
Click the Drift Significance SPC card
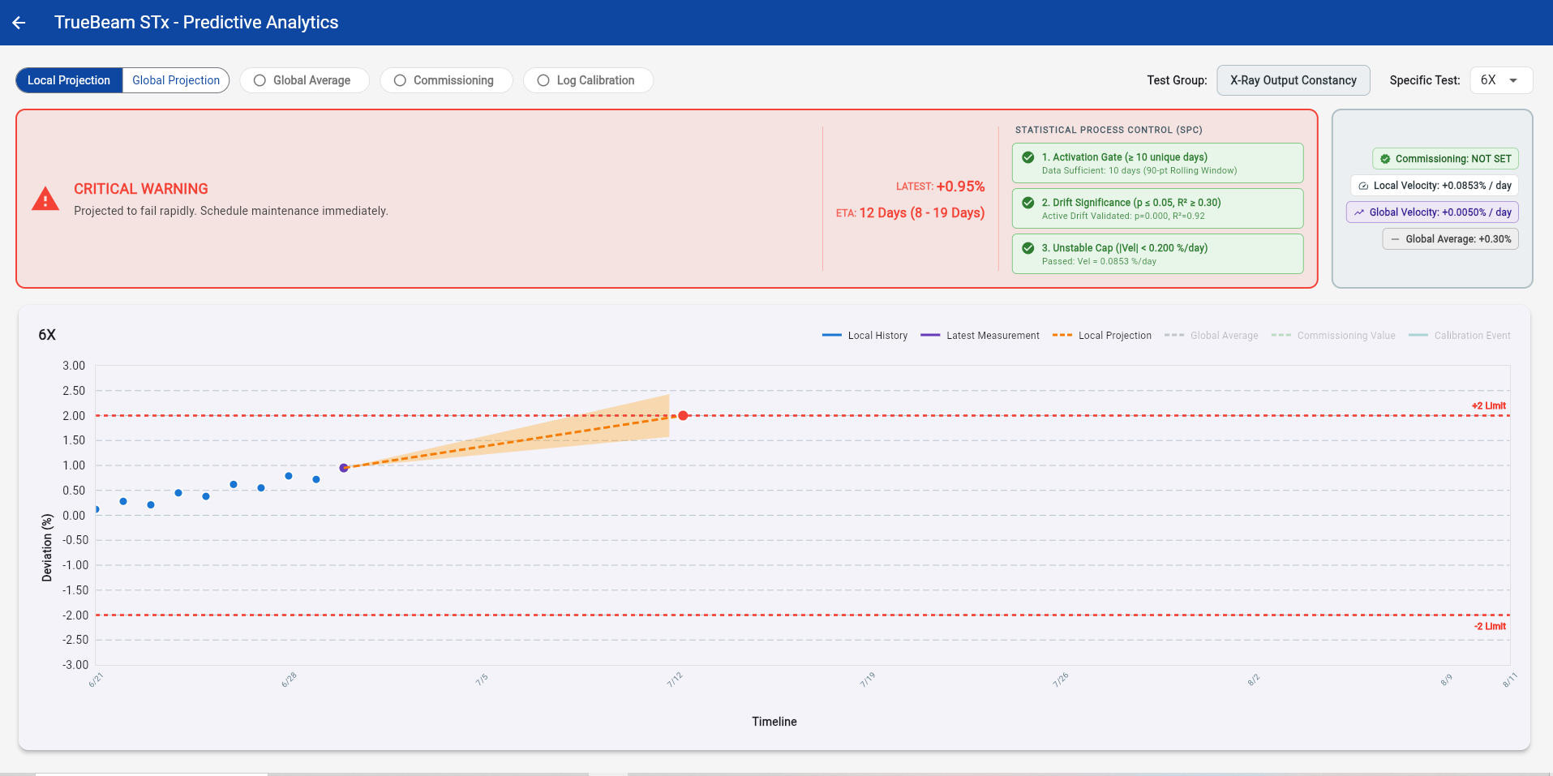pyautogui.click(x=1157, y=208)
